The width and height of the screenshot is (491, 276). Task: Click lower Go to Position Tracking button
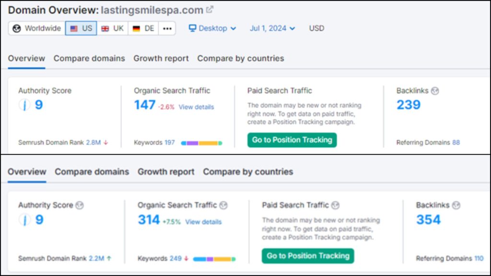(308, 256)
